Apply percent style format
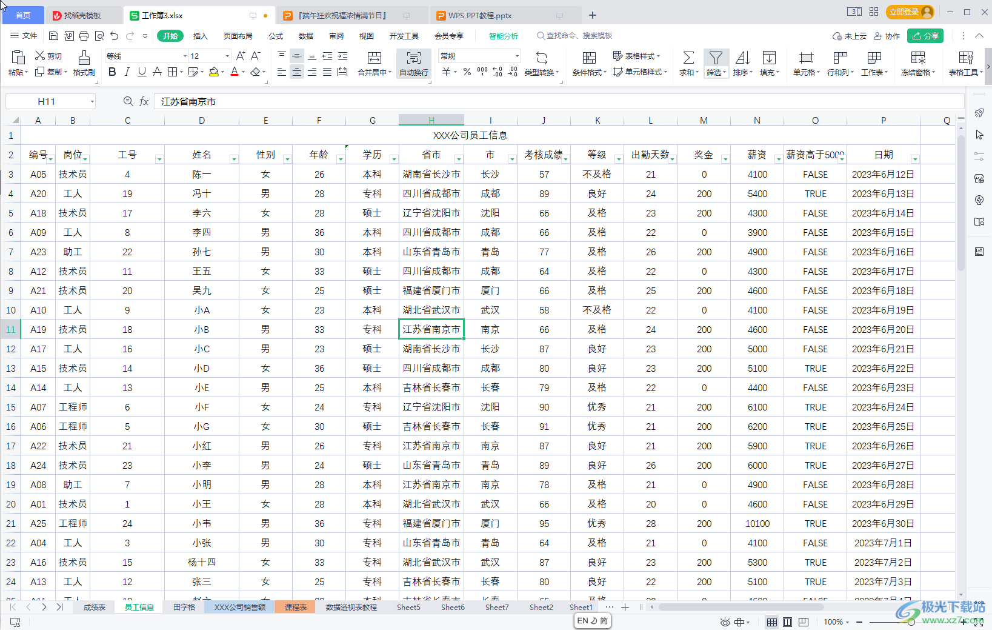This screenshot has width=992, height=630. point(467,72)
